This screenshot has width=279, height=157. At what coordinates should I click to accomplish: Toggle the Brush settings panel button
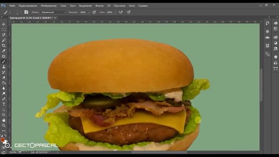[26, 12]
